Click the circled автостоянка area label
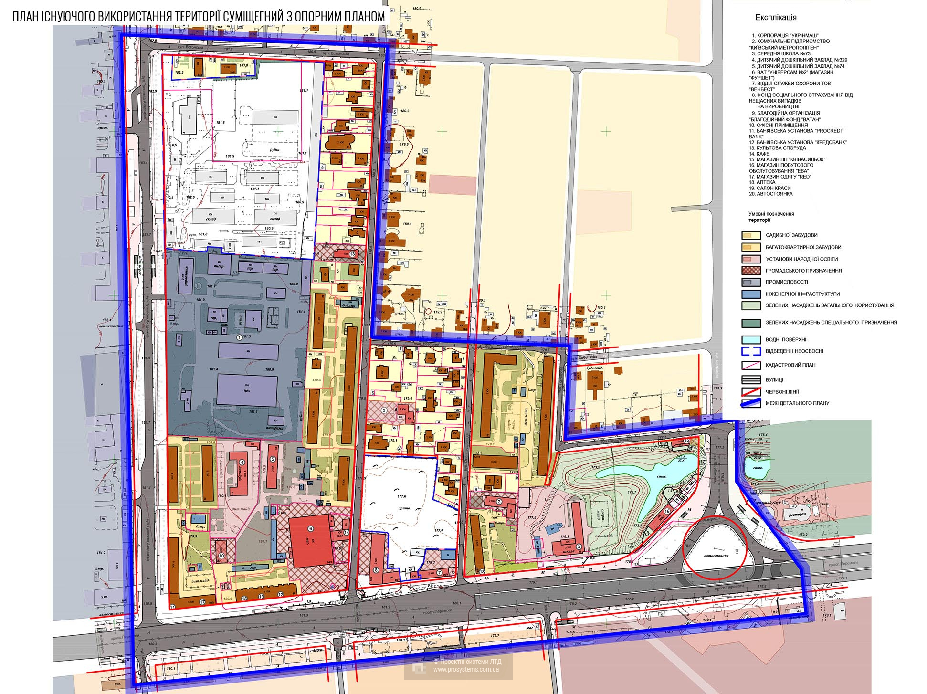The image size is (927, 694). coord(715,557)
